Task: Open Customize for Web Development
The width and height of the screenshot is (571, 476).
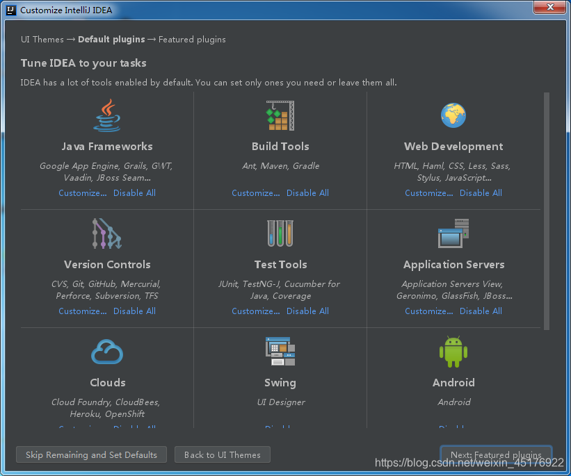Action: [x=429, y=193]
